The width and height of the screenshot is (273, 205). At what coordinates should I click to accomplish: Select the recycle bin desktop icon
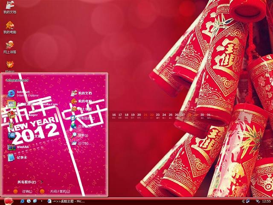tap(10, 67)
